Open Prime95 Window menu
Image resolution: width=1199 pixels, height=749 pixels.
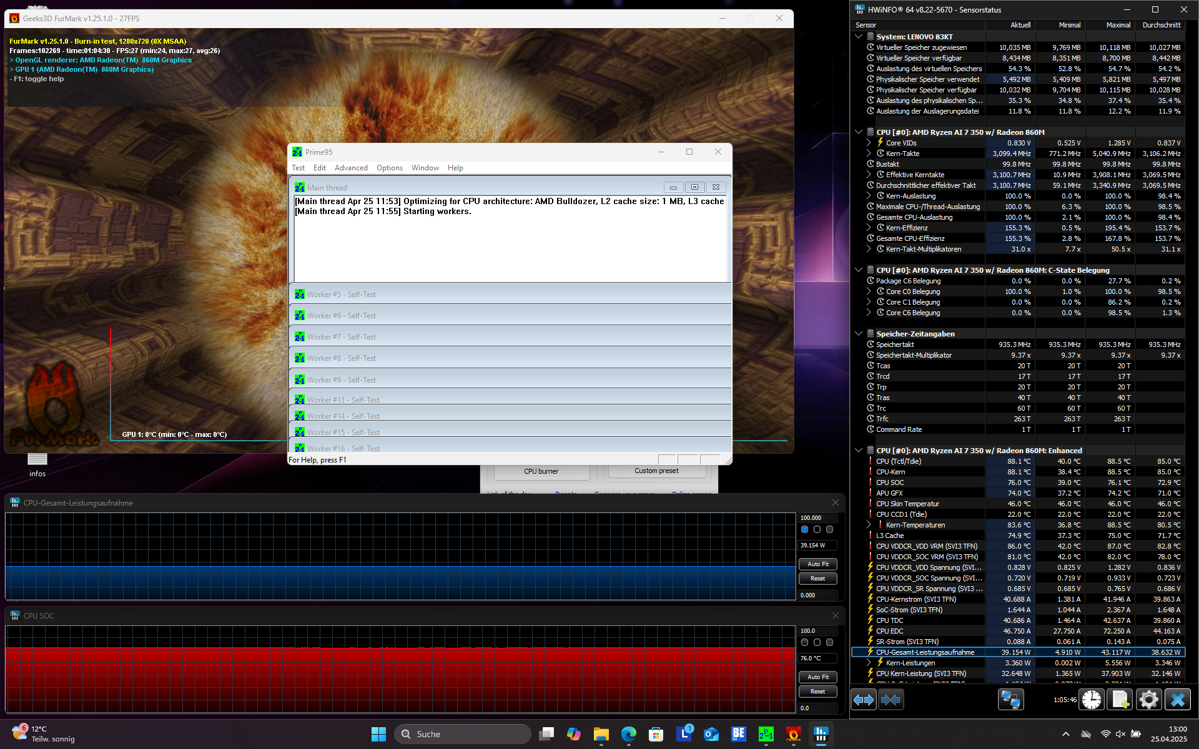click(425, 168)
